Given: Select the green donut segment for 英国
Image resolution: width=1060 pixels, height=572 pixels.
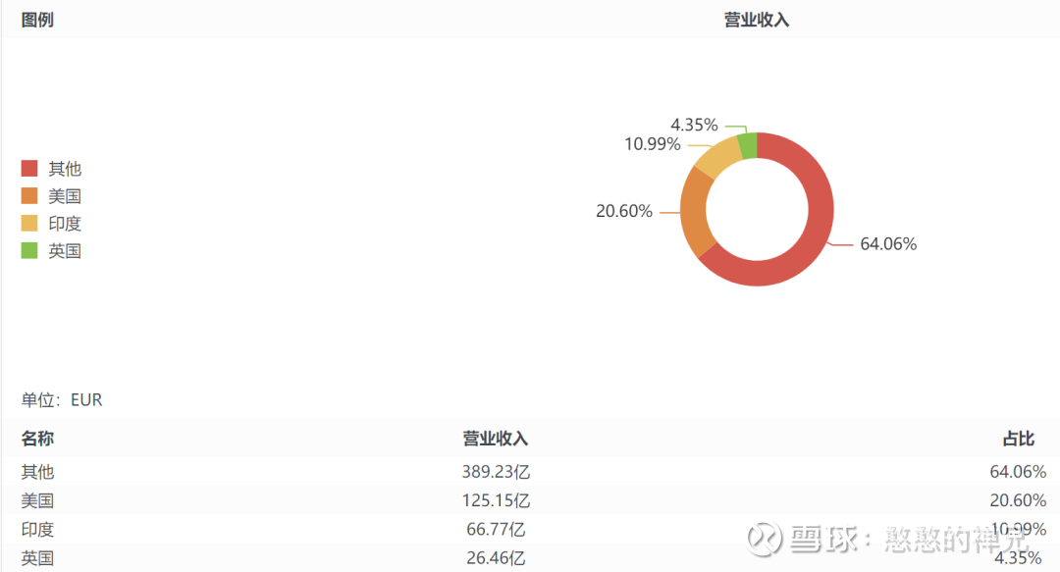Looking at the screenshot, I should click(748, 145).
